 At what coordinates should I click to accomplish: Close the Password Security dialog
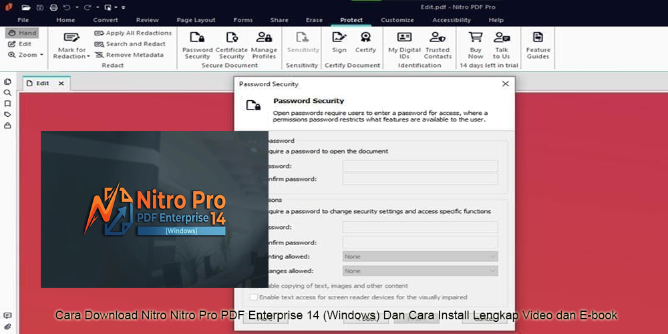pyautogui.click(x=505, y=84)
